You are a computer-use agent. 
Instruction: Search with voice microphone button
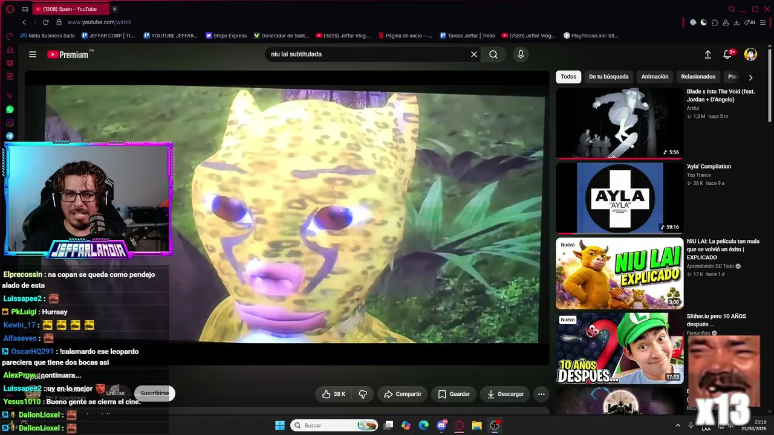(521, 54)
